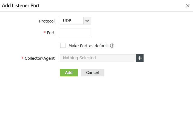Click the Add Listener Port title text
193x120 pixels.
21,5
